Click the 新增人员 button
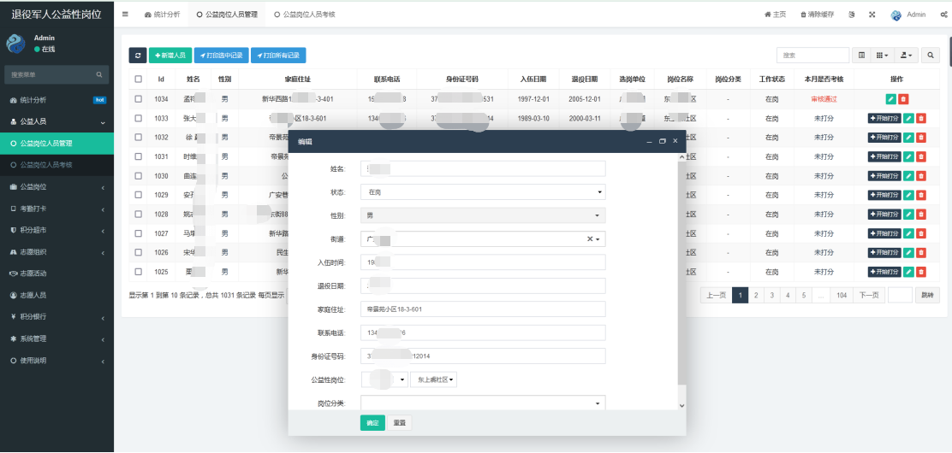 170,56
